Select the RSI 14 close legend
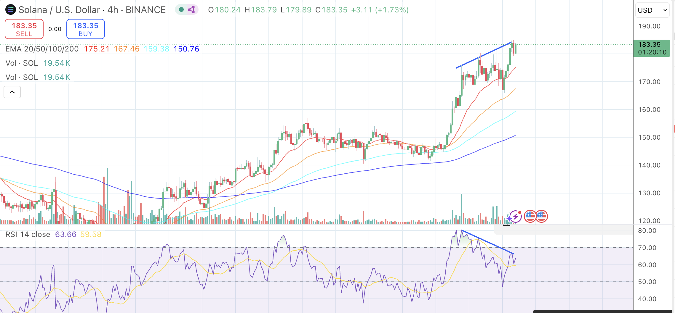The image size is (675, 313). pyautogui.click(x=28, y=234)
